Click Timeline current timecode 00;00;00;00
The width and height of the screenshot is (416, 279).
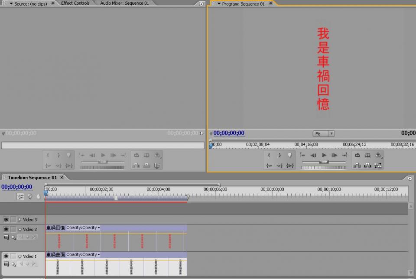(x=17, y=187)
